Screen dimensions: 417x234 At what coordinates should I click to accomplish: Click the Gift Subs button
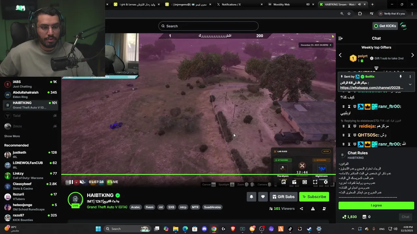[x=283, y=197]
